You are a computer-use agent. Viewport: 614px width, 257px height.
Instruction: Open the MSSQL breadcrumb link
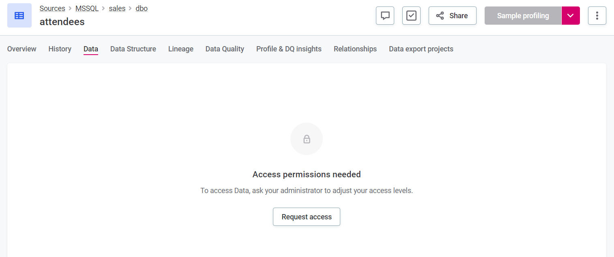(x=87, y=8)
